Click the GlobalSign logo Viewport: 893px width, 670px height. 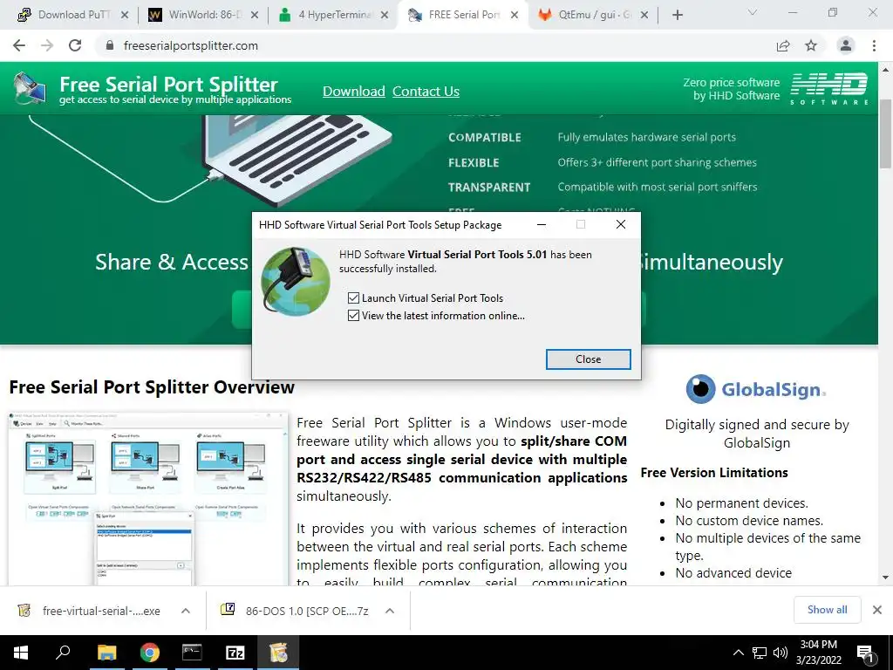click(756, 389)
